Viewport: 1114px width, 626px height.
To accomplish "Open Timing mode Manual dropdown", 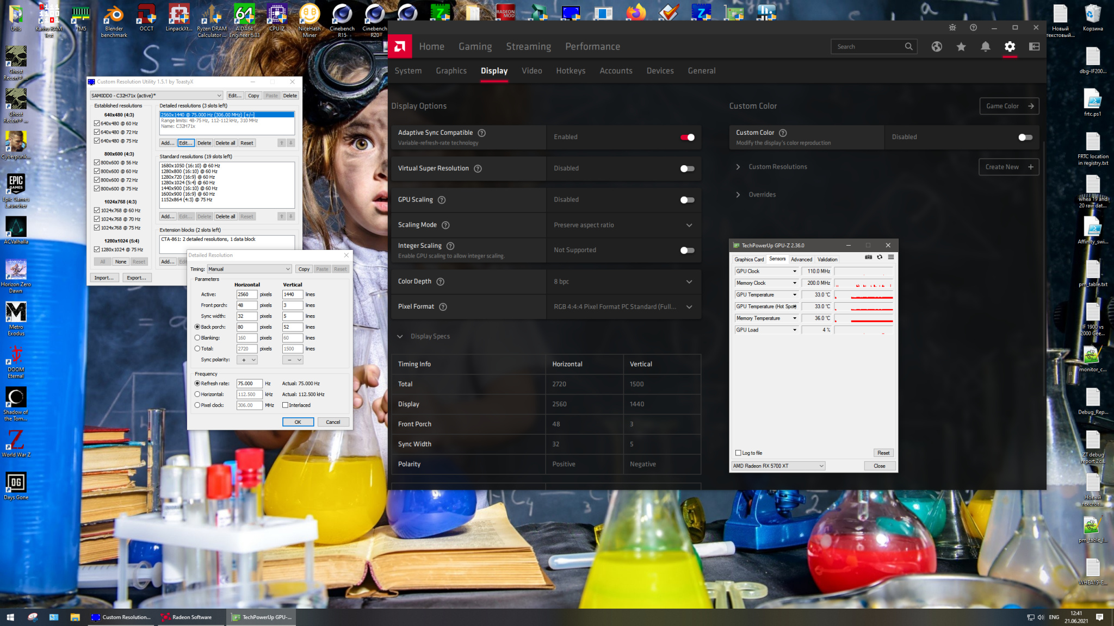I will coord(250,269).
